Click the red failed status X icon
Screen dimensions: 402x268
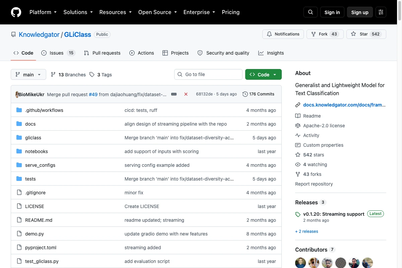[186, 94]
